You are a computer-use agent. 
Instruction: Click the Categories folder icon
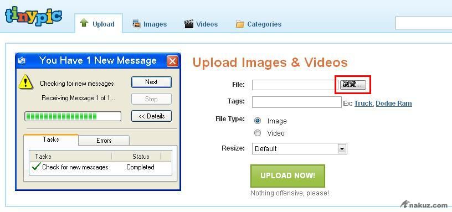(x=240, y=24)
